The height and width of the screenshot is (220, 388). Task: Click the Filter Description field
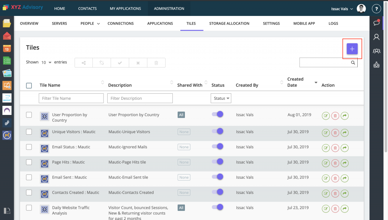point(140,98)
